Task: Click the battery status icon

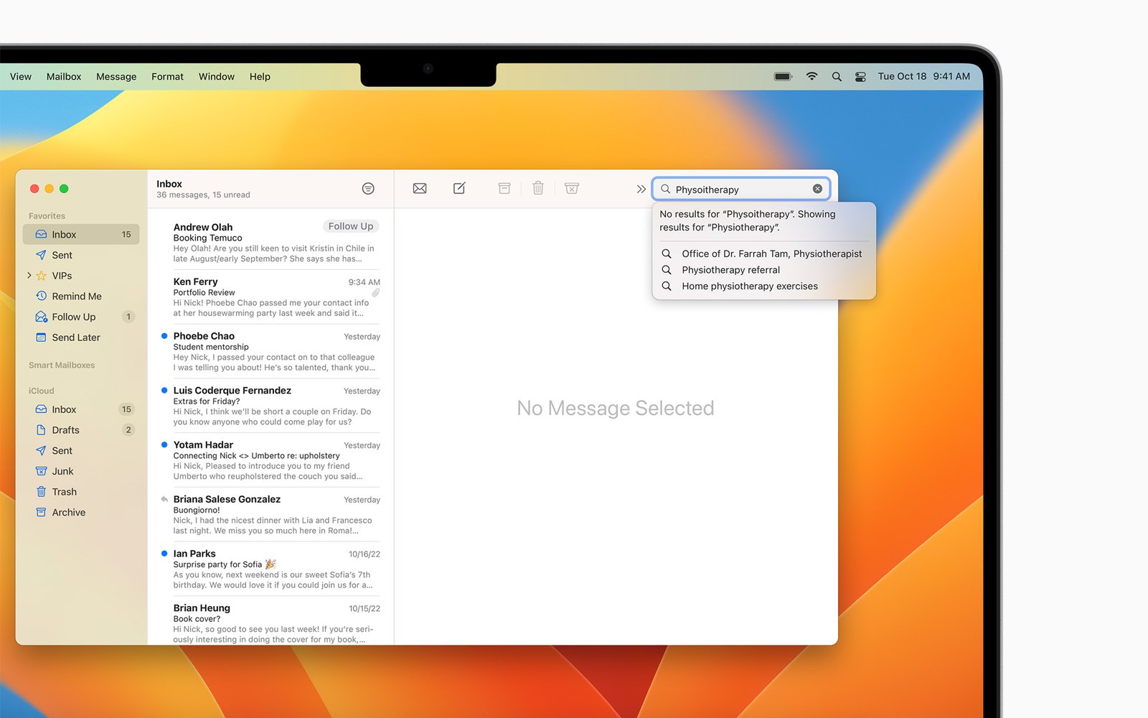Action: pos(783,76)
